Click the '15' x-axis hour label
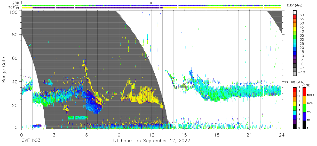 click(x=184, y=135)
